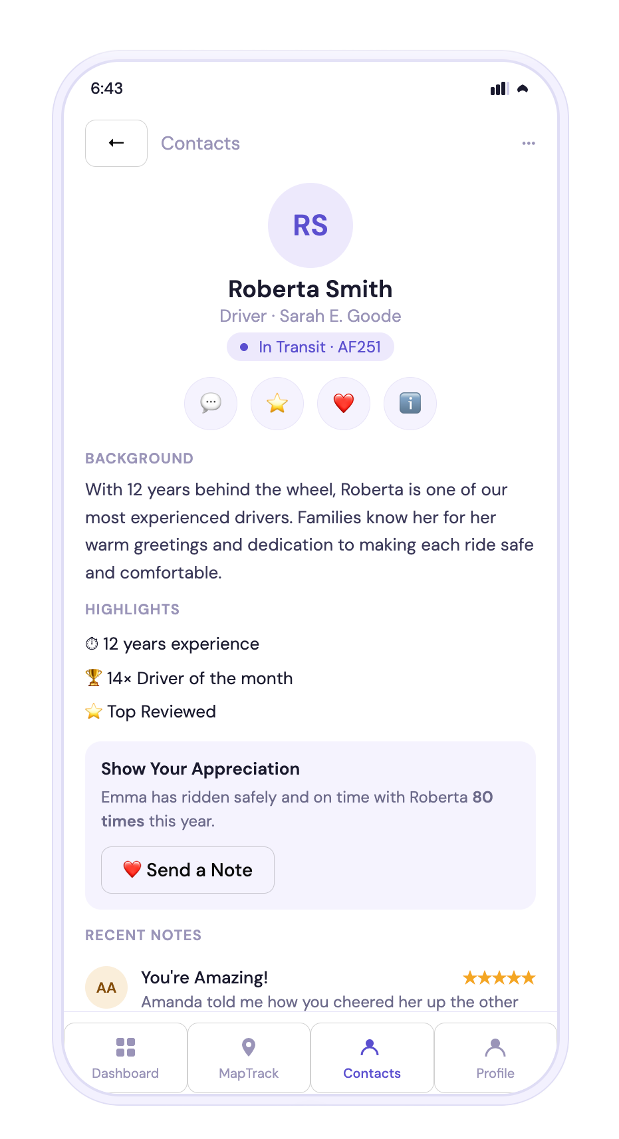Tap the back arrow button
619x1139 pixels.
tap(116, 143)
